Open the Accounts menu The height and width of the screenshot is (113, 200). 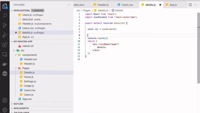pos(5,100)
